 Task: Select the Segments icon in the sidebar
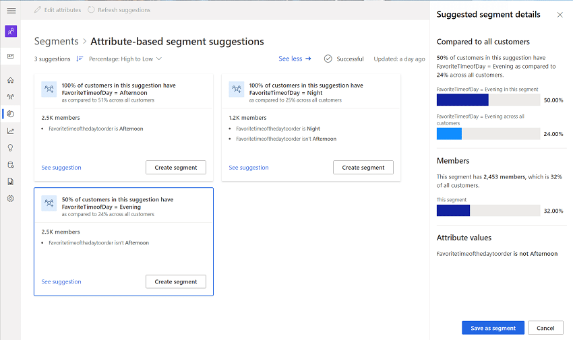[x=11, y=114]
